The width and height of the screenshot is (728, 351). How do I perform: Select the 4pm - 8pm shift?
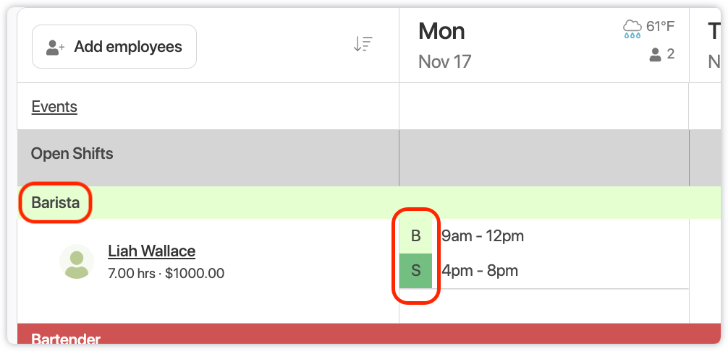click(480, 271)
